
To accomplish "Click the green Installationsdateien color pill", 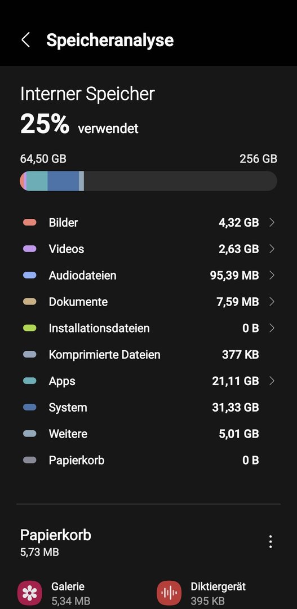I will (x=30, y=328).
